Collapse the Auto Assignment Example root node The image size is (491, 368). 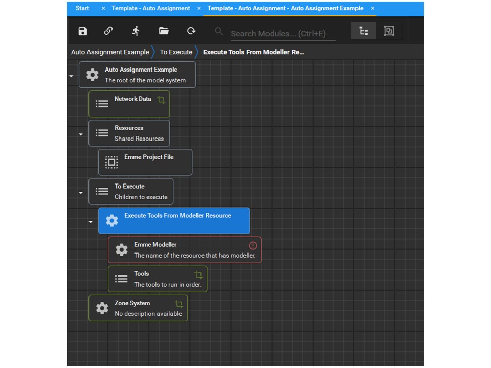pyautogui.click(x=71, y=75)
